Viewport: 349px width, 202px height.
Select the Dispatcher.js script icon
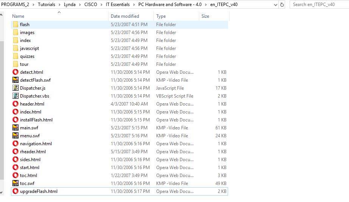[x=16, y=88]
